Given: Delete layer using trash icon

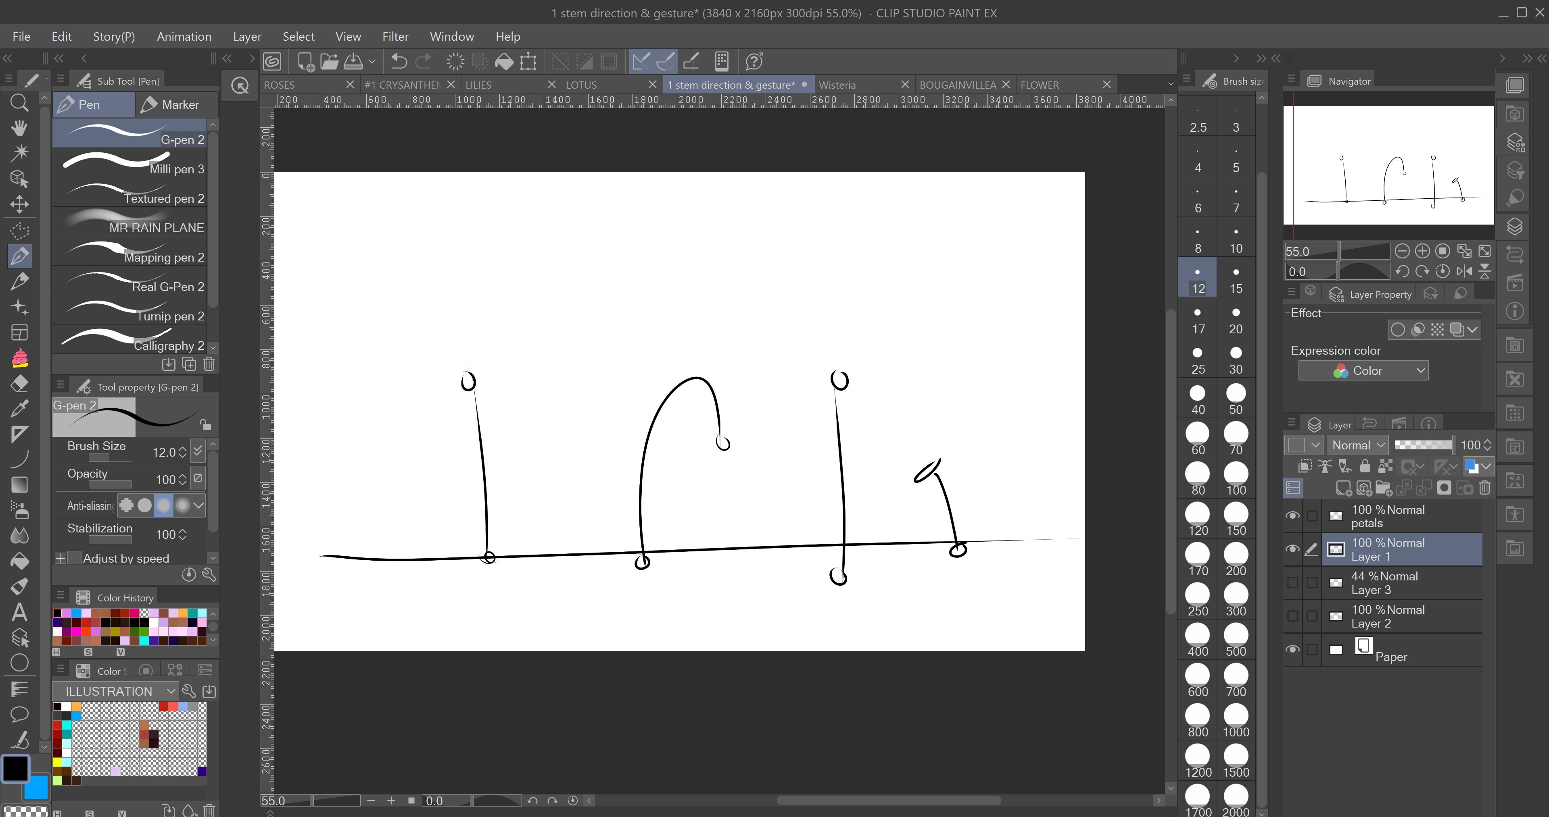Looking at the screenshot, I should click(x=1484, y=488).
